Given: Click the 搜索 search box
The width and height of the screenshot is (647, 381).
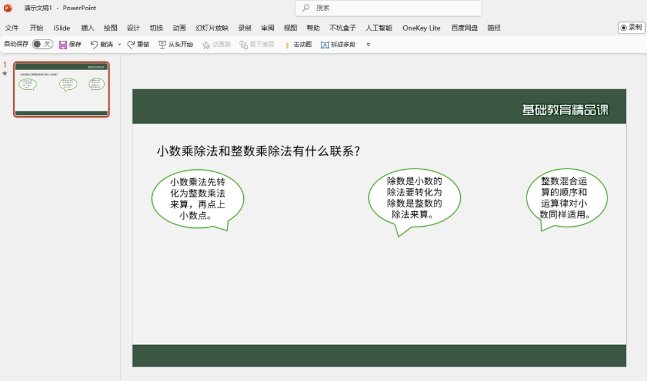Looking at the screenshot, I should coord(388,8).
